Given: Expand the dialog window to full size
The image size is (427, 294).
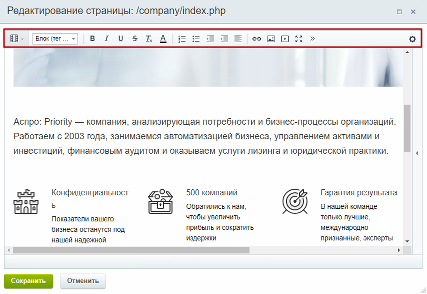Looking at the screenshot, I should 399,12.
